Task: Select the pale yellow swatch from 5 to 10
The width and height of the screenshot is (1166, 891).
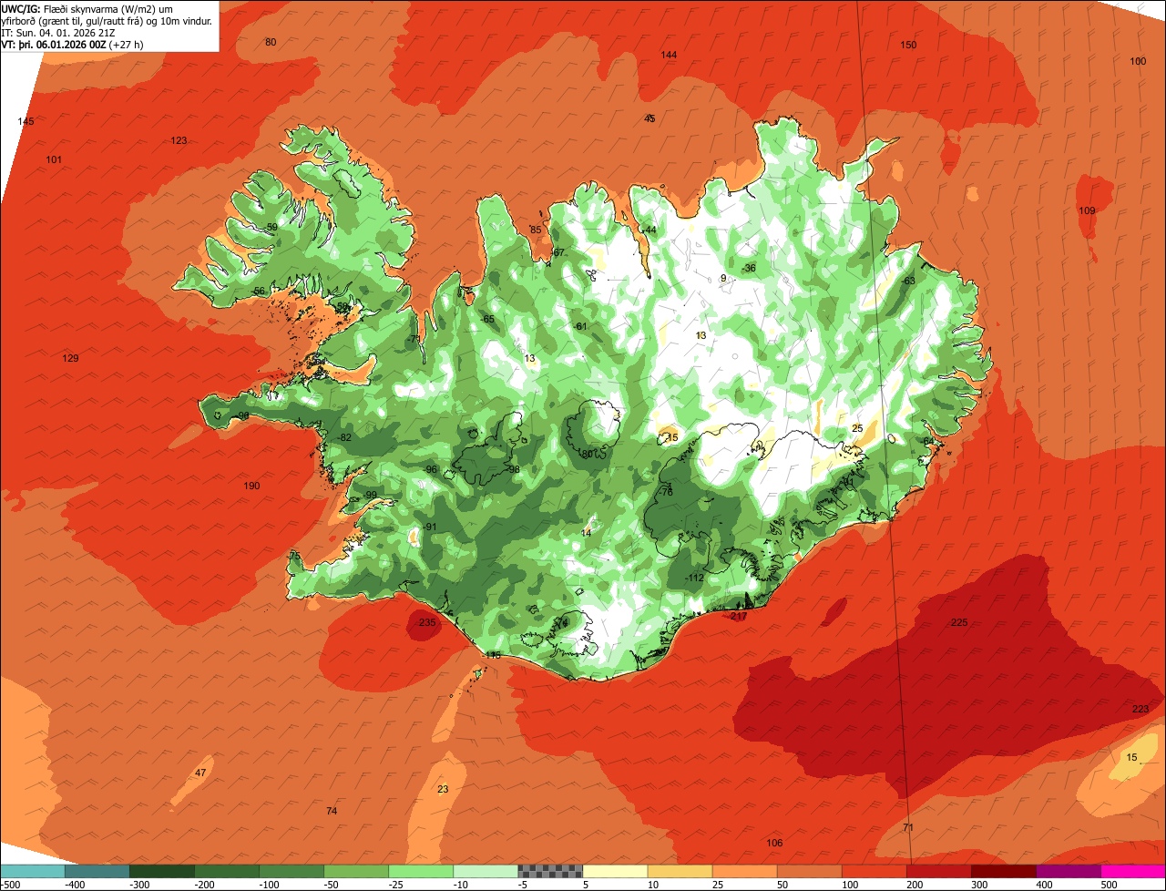Action: (x=615, y=871)
